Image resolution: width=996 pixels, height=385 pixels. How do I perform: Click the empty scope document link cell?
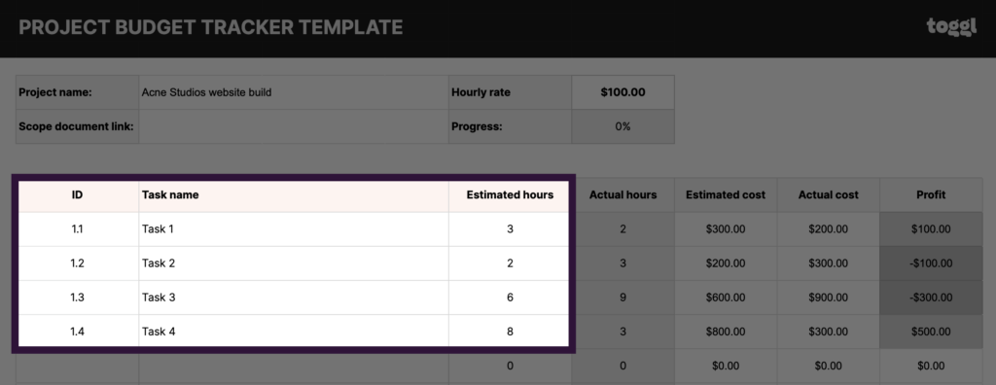pyautogui.click(x=294, y=126)
